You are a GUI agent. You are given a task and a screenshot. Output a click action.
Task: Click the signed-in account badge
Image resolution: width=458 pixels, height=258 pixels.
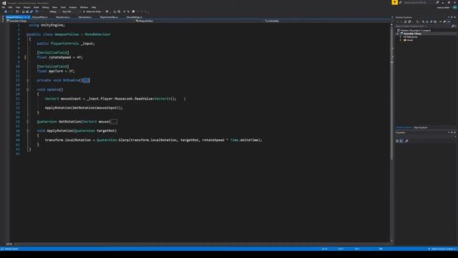tap(455, 7)
